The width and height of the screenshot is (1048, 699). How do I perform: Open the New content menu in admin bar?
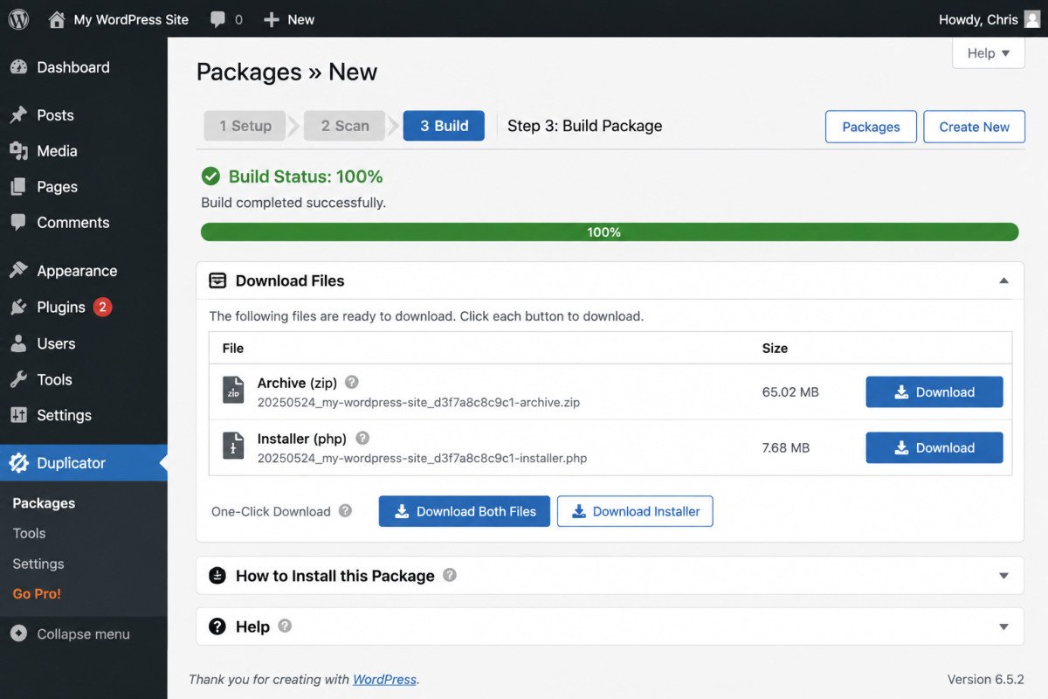[289, 19]
